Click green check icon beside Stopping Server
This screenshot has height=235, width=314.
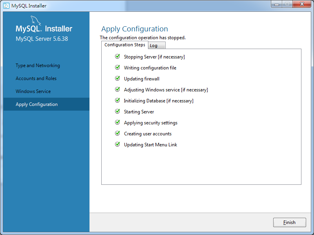point(117,56)
